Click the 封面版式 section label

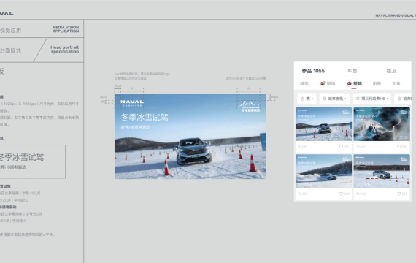tap(10, 50)
